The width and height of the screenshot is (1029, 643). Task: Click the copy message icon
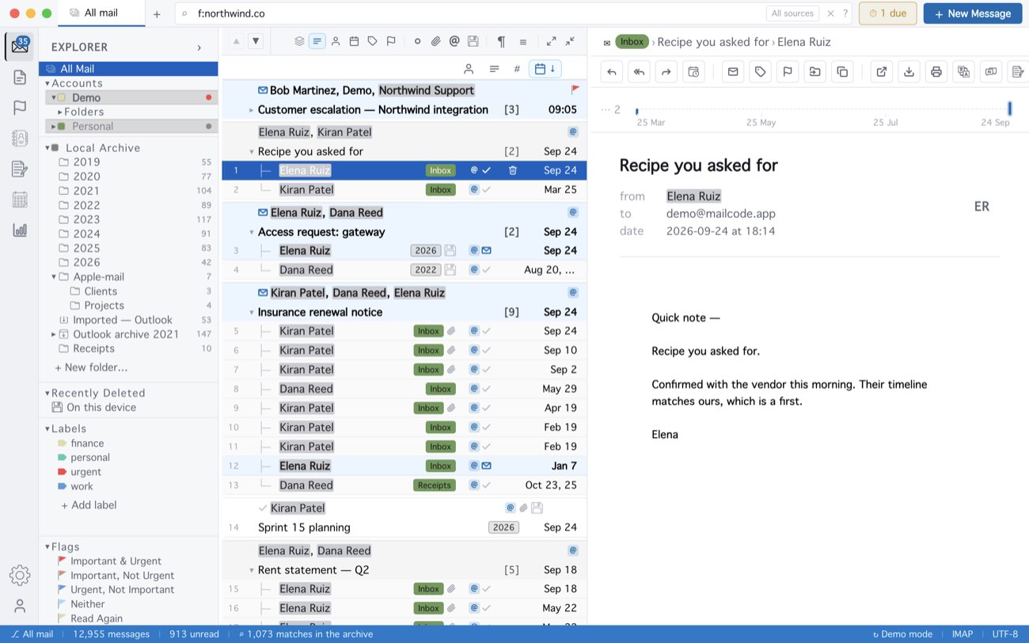tap(842, 72)
